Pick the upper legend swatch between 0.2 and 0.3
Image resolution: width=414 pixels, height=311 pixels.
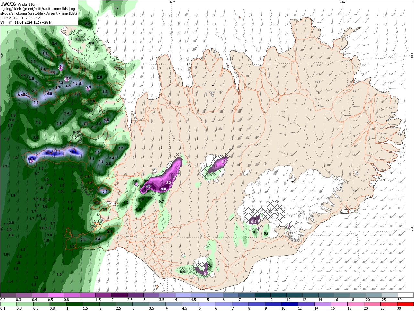click(8, 295)
